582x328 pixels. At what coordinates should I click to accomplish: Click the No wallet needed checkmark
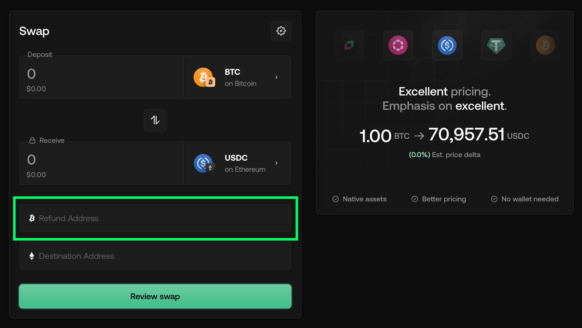pyautogui.click(x=494, y=199)
